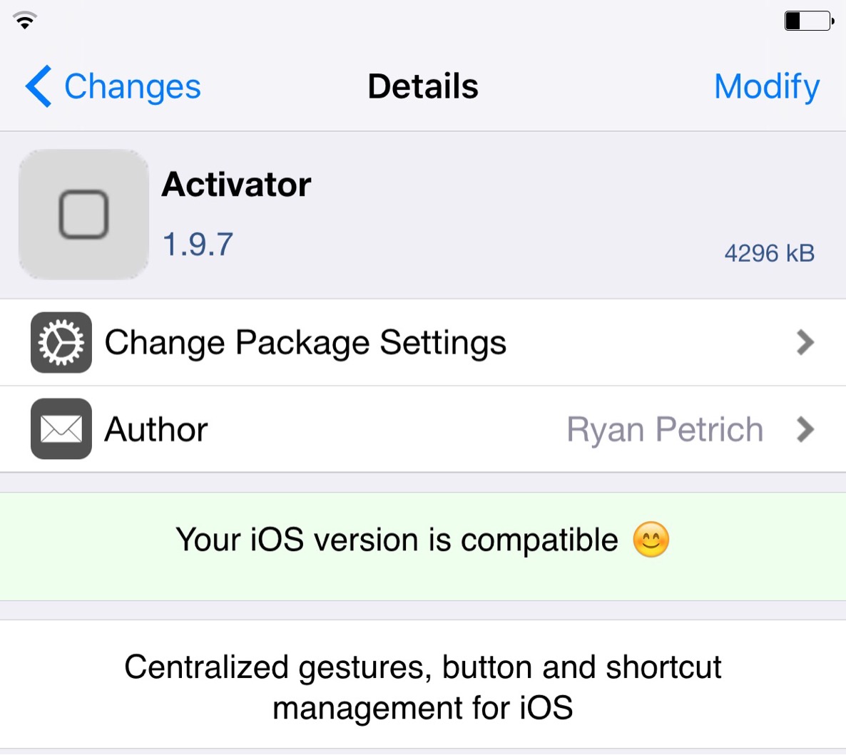Tap the Activator package icon

click(83, 214)
